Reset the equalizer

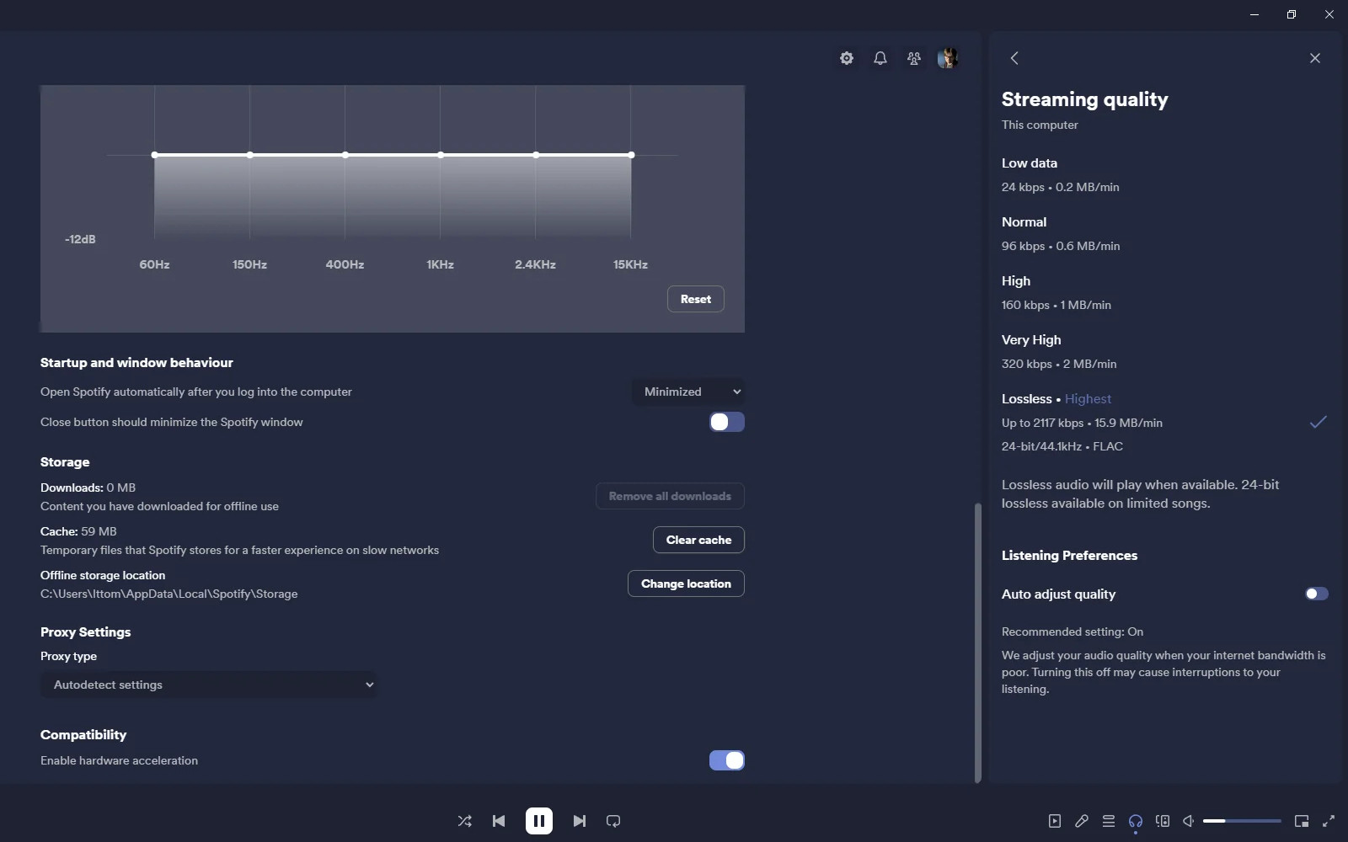pyautogui.click(x=696, y=299)
